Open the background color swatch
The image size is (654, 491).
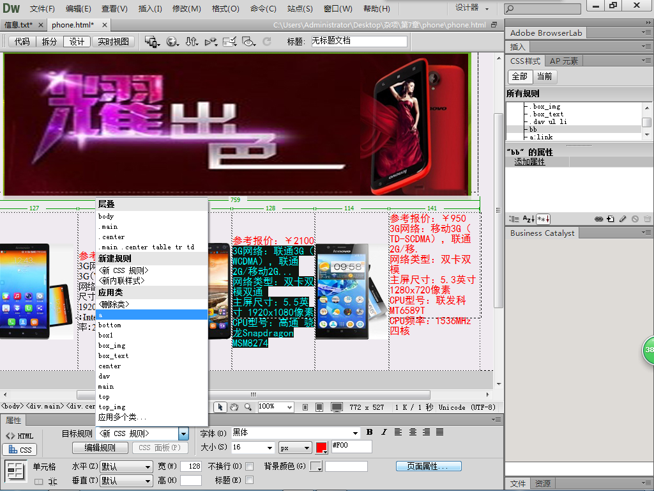click(x=316, y=466)
